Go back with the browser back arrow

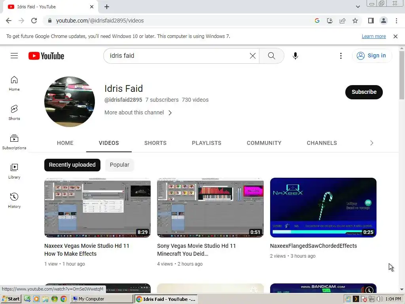[9, 21]
